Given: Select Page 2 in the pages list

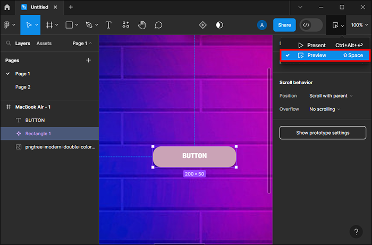Looking at the screenshot, I should [23, 87].
